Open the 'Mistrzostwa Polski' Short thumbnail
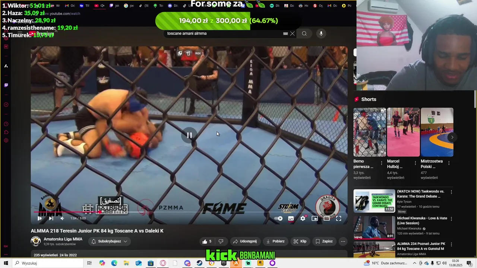The width and height of the screenshot is (477, 268). [x=437, y=132]
